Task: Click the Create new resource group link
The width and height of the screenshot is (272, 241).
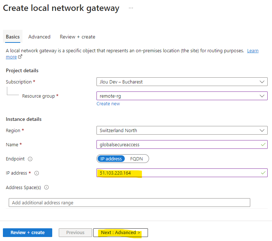Action: point(108,104)
